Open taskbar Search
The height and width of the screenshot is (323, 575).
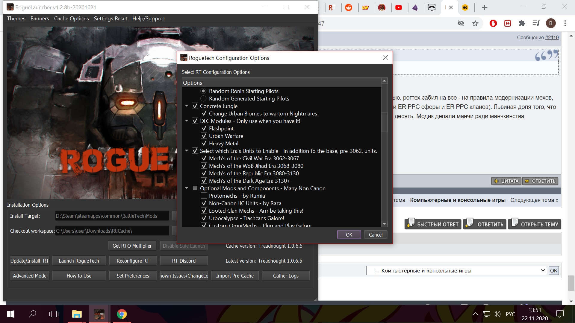pyautogui.click(x=32, y=314)
